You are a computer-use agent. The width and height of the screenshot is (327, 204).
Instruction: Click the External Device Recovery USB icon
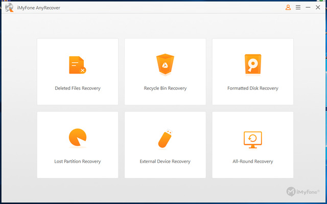pos(165,138)
